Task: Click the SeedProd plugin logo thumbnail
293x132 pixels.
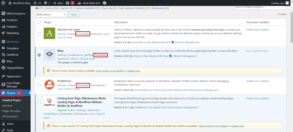Action: coord(49,102)
